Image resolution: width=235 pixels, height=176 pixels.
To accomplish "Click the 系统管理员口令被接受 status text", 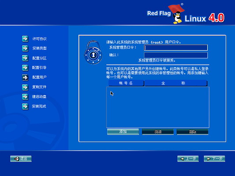I will pos(157,60).
